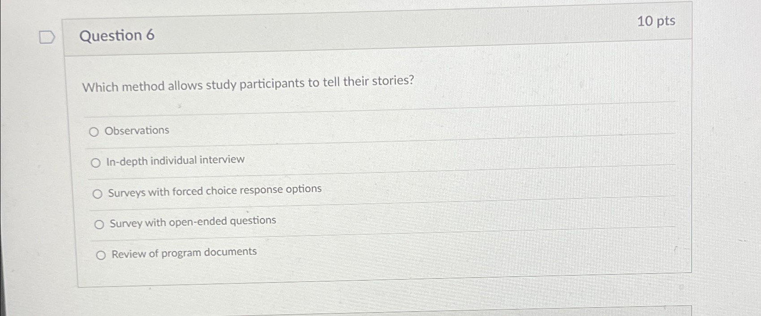Pick Review of program documents as answer

point(101,255)
